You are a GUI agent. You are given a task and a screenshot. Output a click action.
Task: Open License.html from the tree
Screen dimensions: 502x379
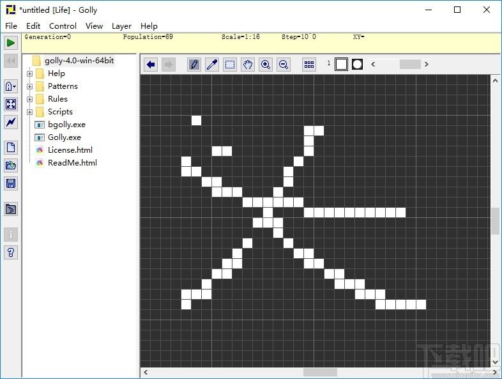[x=70, y=150]
